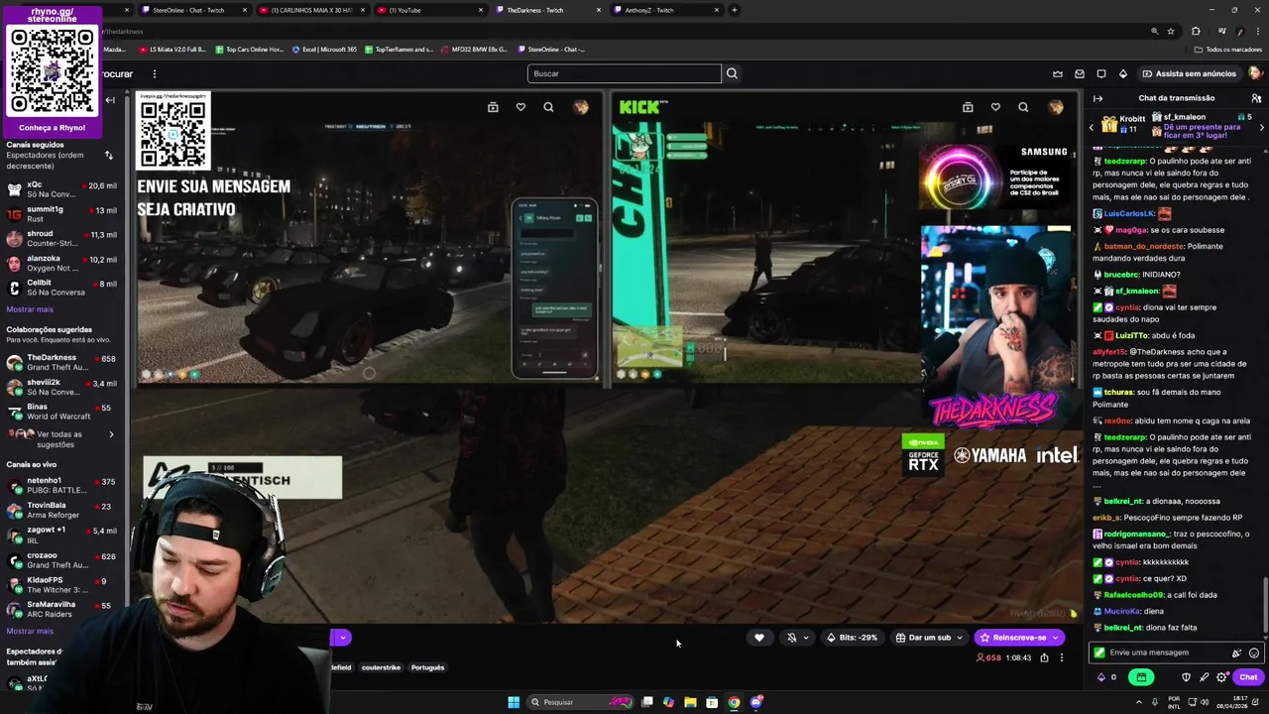This screenshot has width=1269, height=714.
Task: Open chat shield moderation icon
Action: coord(1186,677)
